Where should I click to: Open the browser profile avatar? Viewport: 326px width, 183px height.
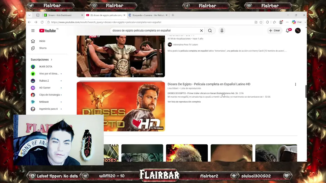click(x=281, y=22)
